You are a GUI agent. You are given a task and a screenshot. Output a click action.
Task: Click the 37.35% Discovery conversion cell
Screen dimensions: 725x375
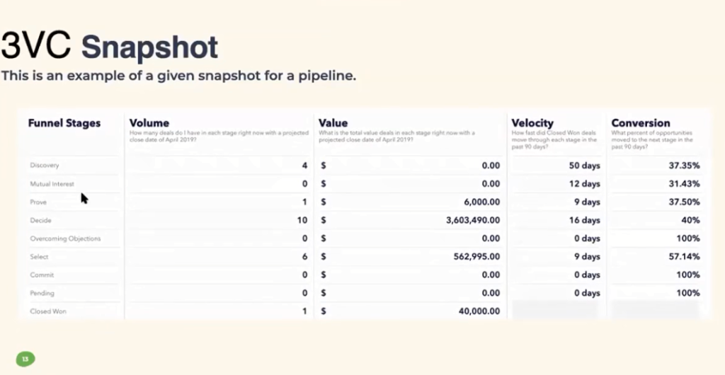coord(684,166)
